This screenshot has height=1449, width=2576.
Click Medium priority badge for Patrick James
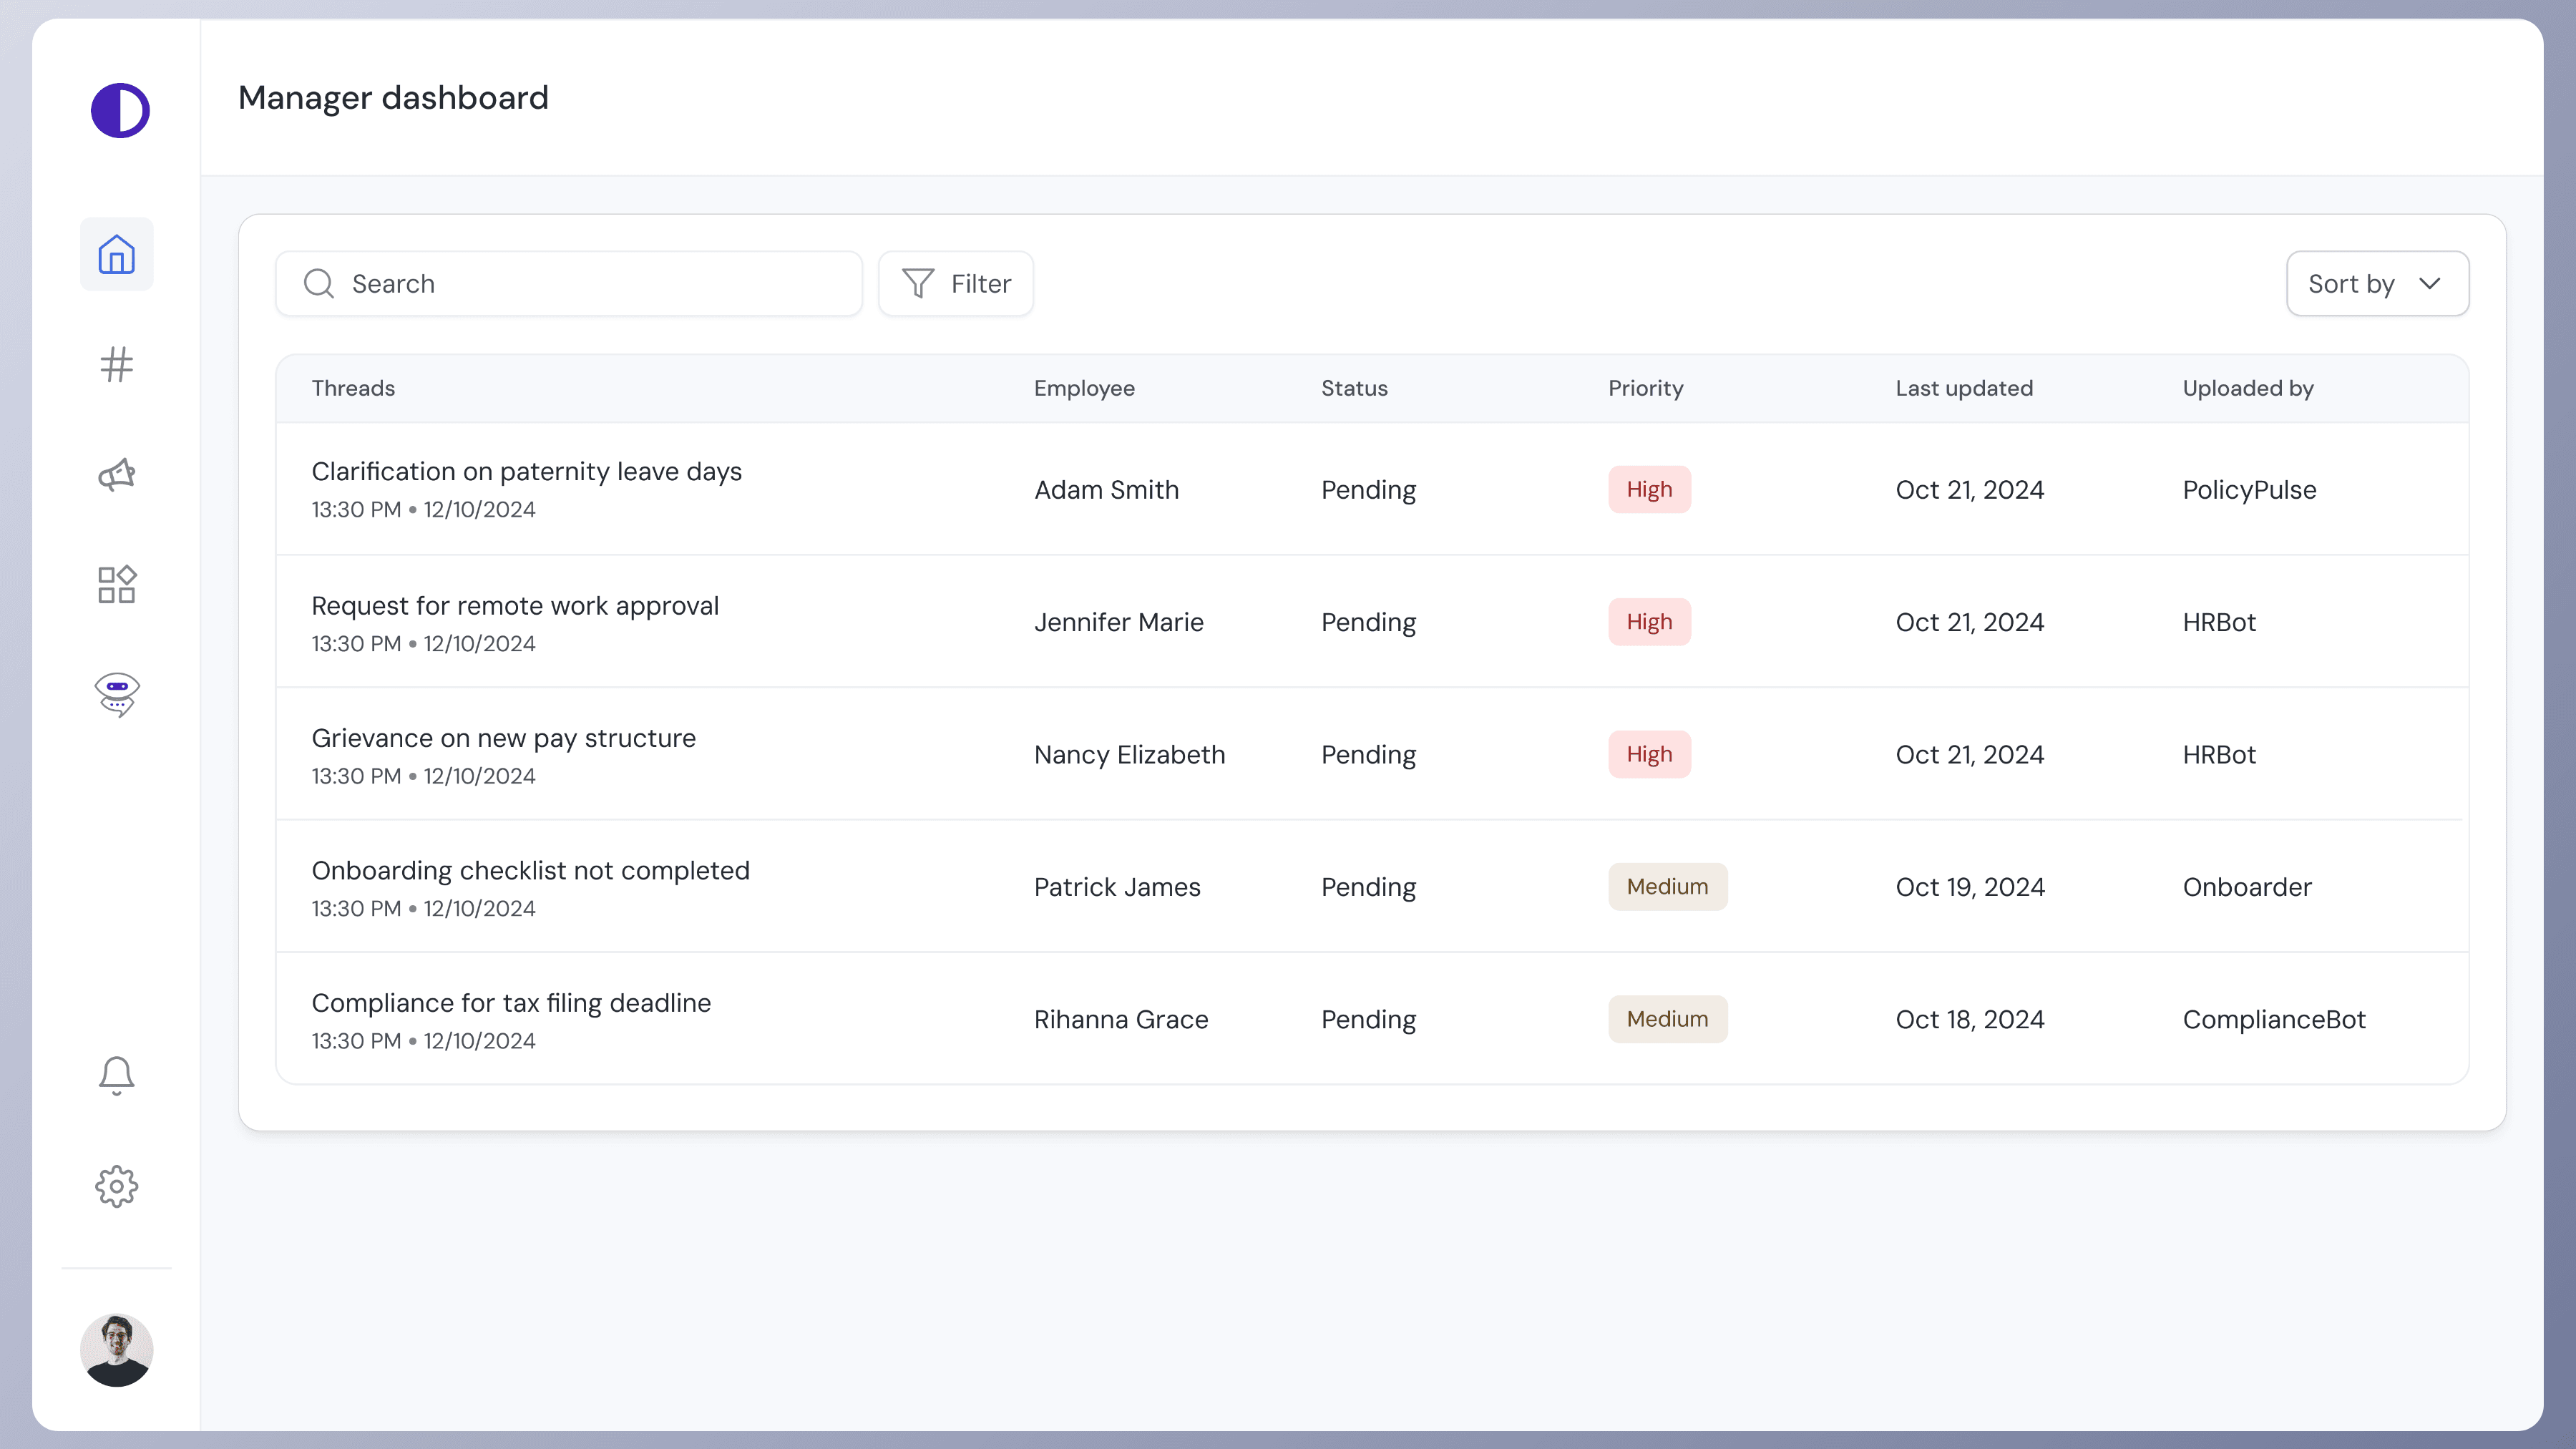(x=1667, y=887)
